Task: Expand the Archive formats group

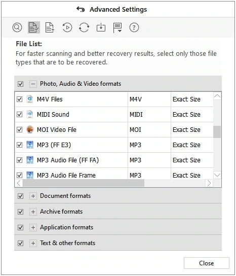Action: (33, 212)
